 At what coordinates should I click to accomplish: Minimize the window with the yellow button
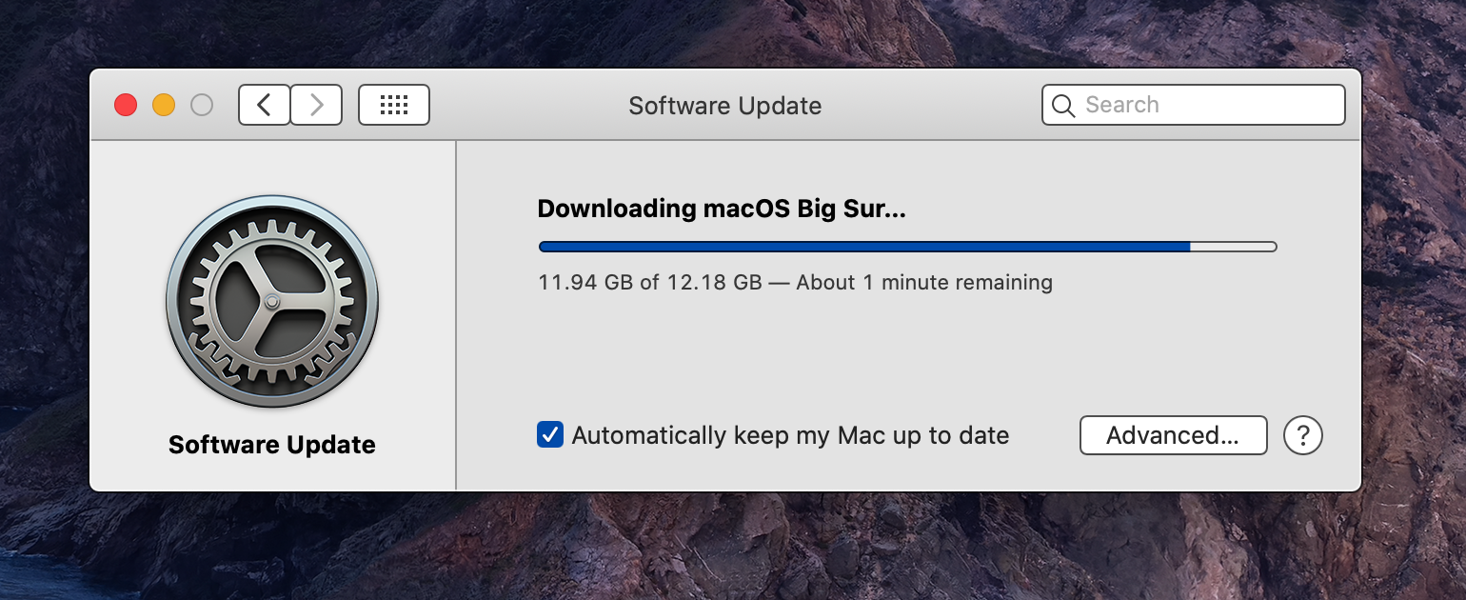click(164, 105)
